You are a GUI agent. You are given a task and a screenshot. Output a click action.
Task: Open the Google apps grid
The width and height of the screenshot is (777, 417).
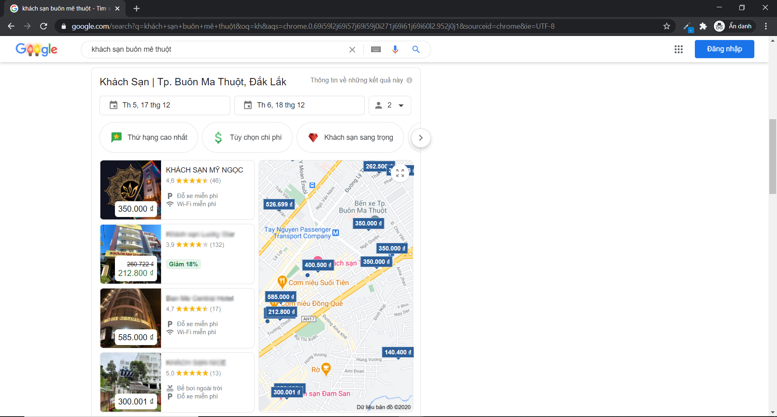tap(679, 49)
